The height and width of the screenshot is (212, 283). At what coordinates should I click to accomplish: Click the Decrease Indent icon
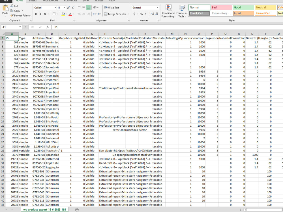95,14
